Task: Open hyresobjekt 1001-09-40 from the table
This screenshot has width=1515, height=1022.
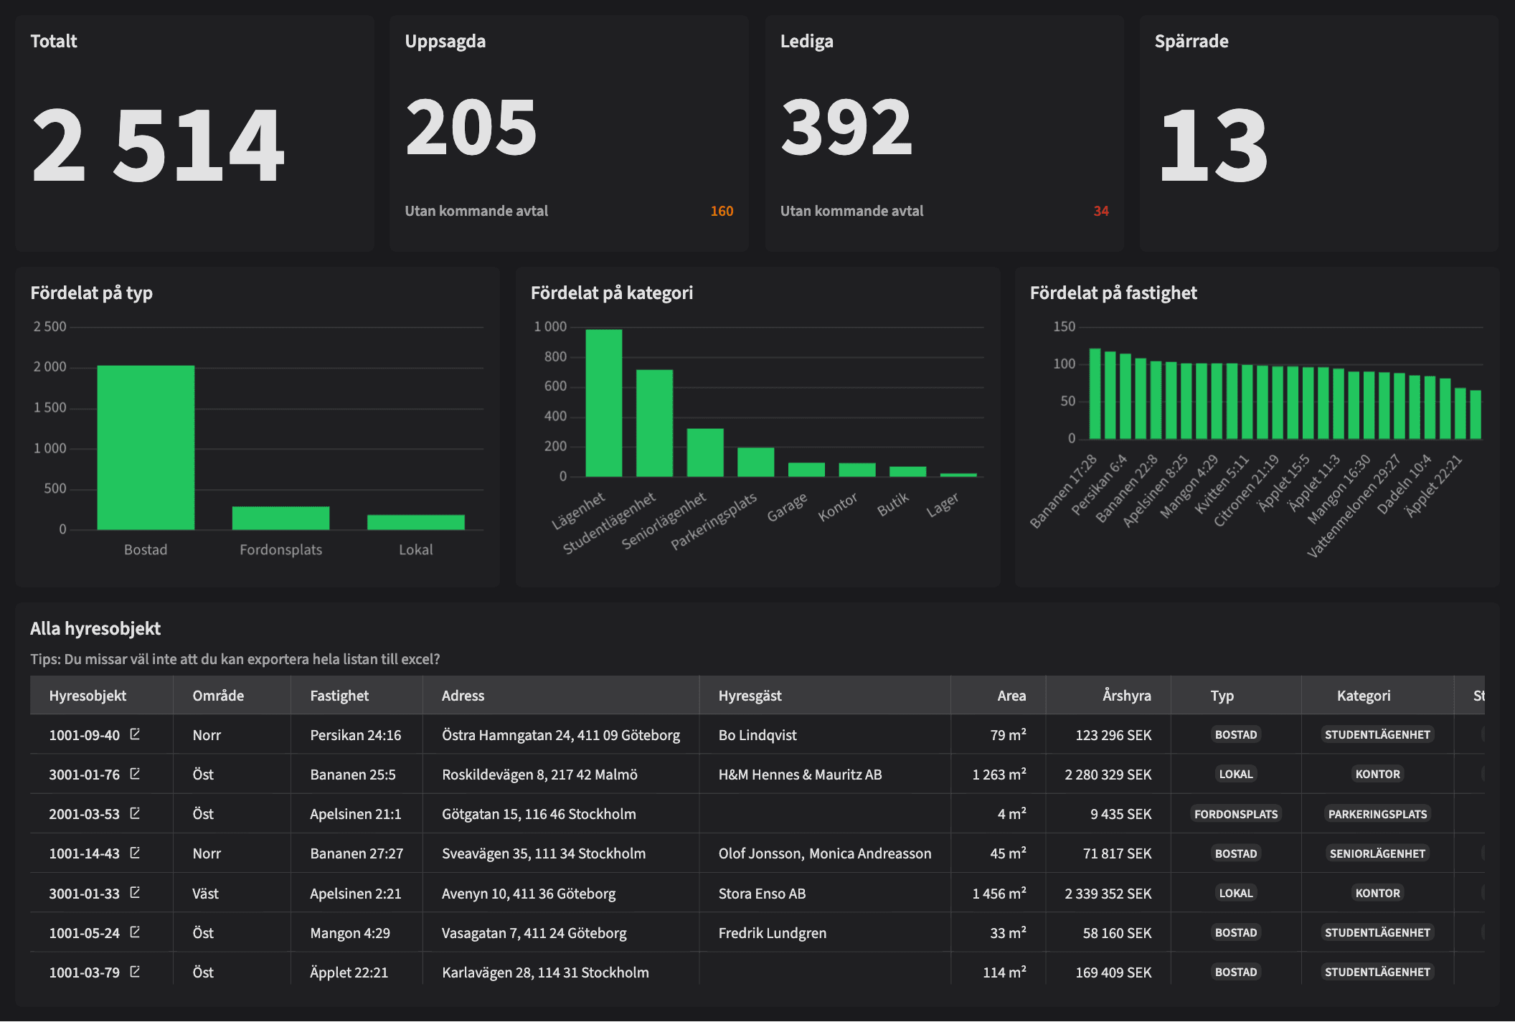Action: coord(84,734)
